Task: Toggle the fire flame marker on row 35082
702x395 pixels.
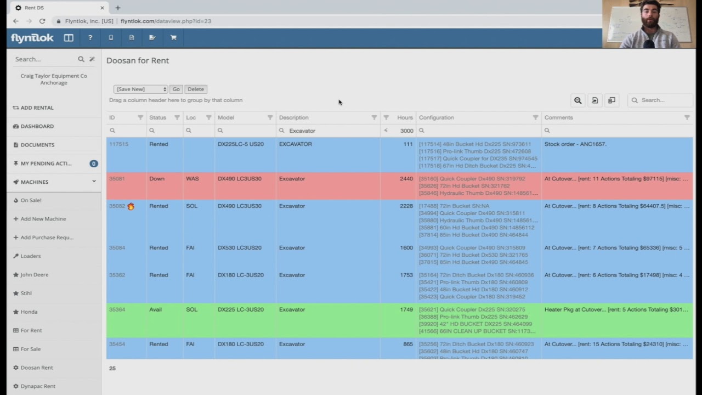Action: [x=131, y=206]
